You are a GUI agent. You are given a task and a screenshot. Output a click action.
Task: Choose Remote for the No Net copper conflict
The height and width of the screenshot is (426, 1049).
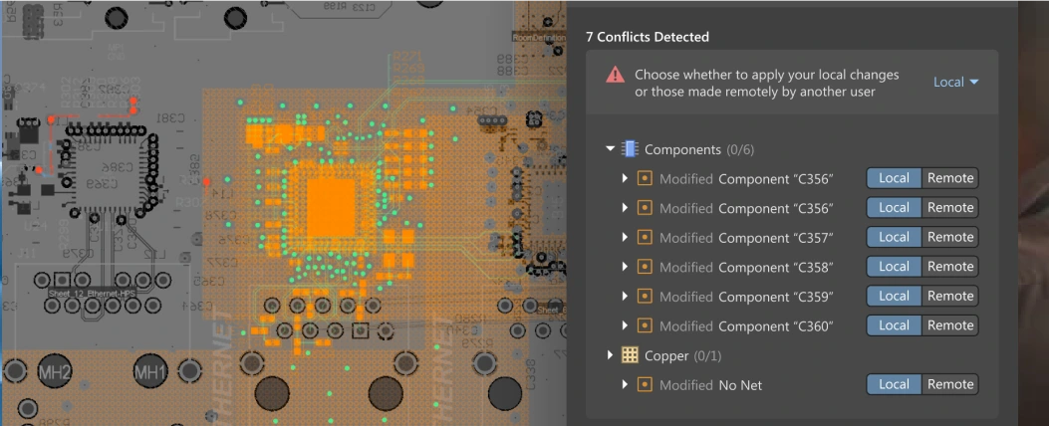click(x=950, y=384)
